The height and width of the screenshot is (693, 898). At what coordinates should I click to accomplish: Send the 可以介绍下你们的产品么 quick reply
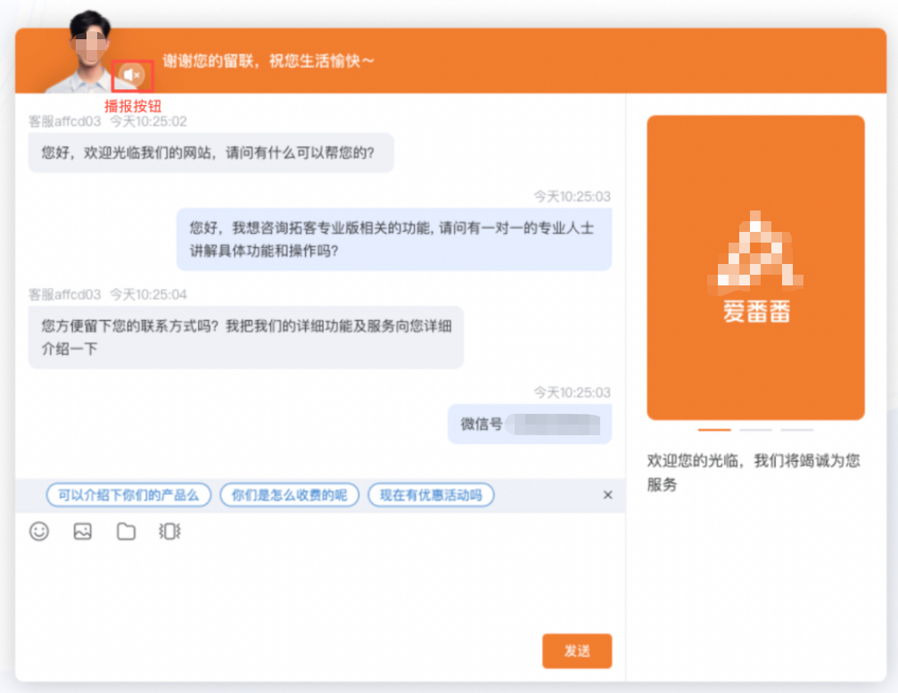[128, 494]
